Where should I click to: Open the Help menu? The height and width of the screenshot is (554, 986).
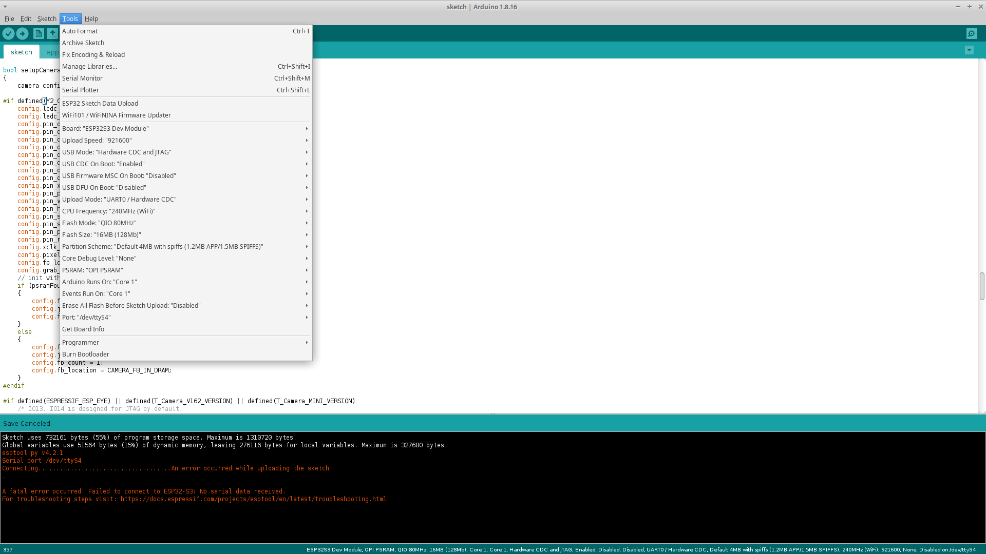pyautogui.click(x=91, y=18)
